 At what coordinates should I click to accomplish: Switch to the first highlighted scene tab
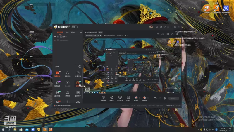pyautogui.click(x=60, y=32)
